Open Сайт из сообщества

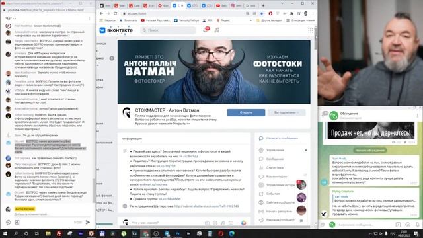pos(280,202)
